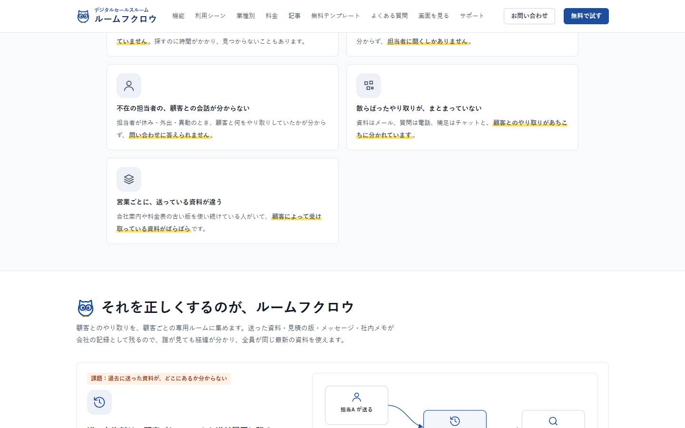Open 無料テンプレート in the header
This screenshot has height=428, width=685.
tap(336, 16)
